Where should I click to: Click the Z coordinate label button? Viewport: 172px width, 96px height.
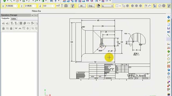[x=40, y=6]
